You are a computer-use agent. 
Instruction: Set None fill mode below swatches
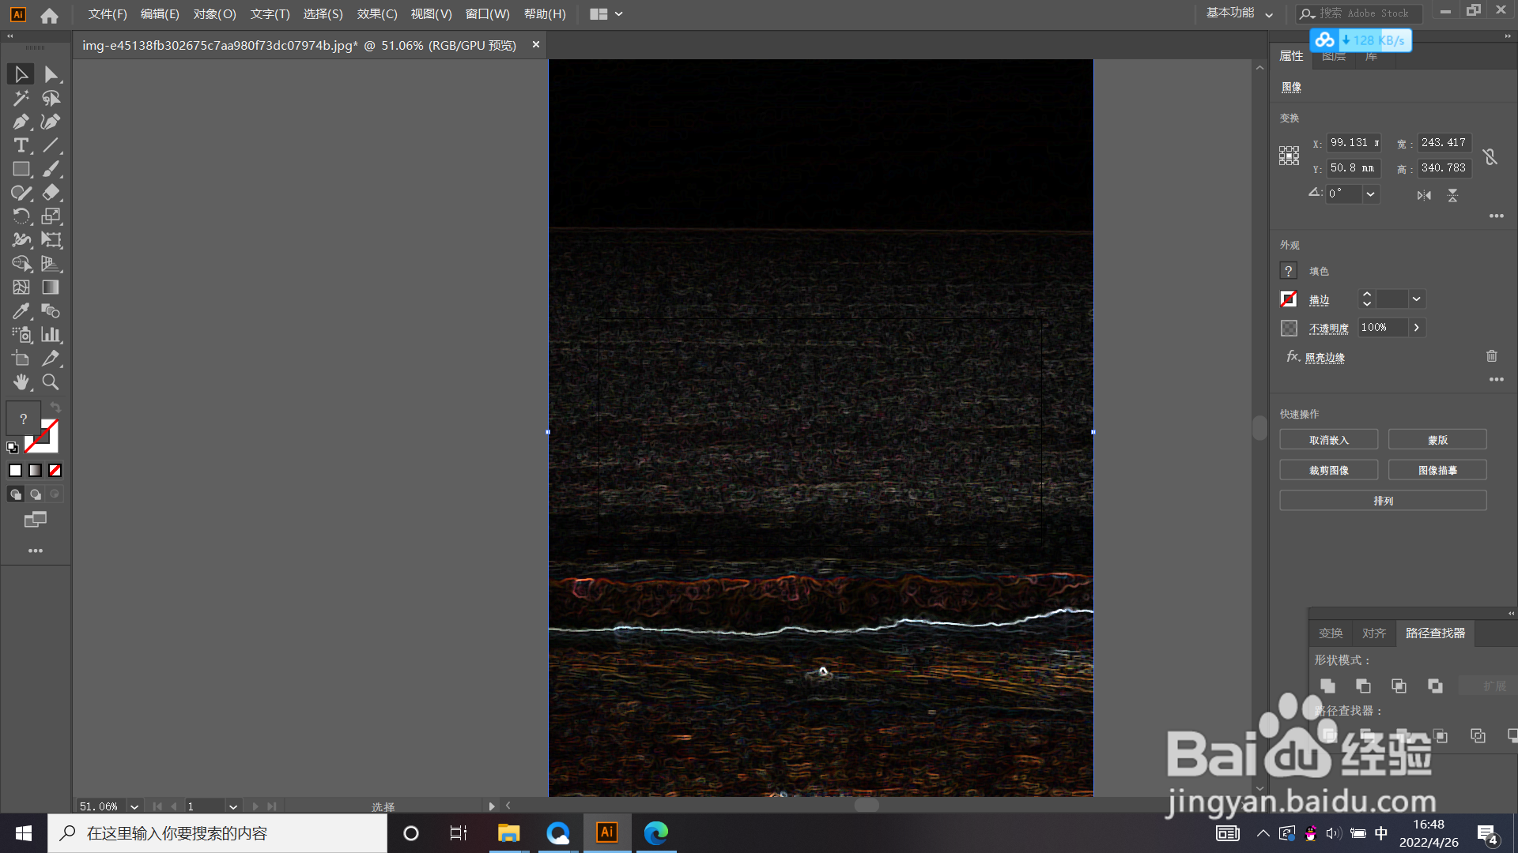pyautogui.click(x=55, y=471)
